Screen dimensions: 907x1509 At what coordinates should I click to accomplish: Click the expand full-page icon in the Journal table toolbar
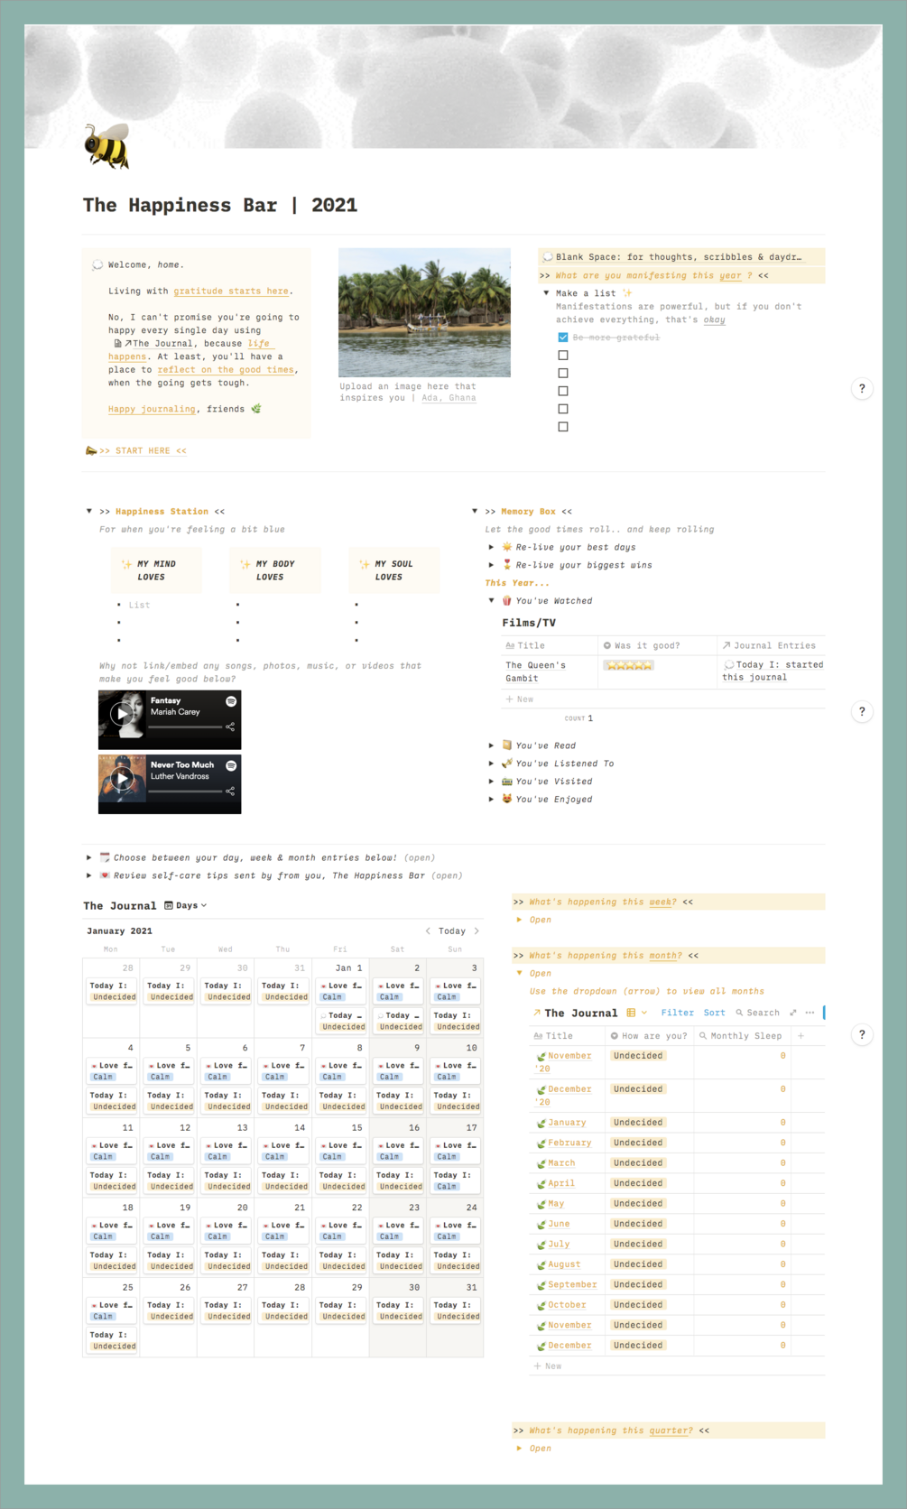click(793, 1013)
